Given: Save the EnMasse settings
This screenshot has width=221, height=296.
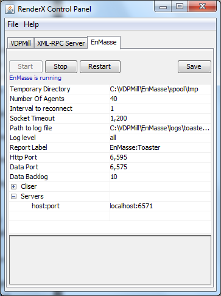Looking at the screenshot, I should point(194,66).
